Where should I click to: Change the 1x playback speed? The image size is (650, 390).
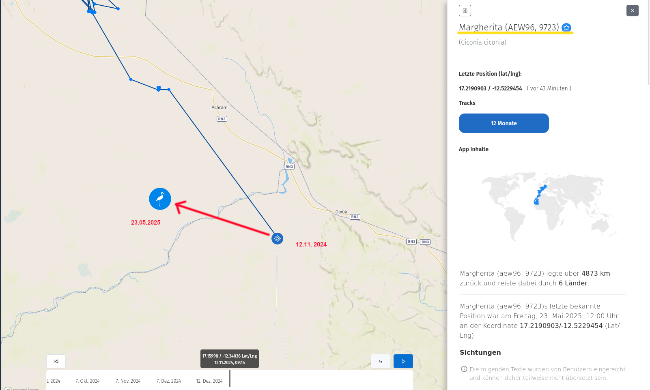[x=381, y=361]
